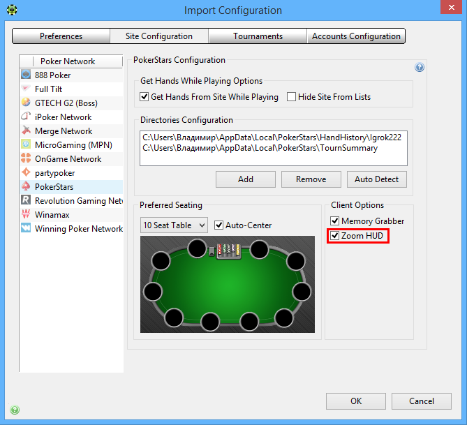Click the Winamax icon in the list
This screenshot has width=467, height=425.
coord(26,214)
